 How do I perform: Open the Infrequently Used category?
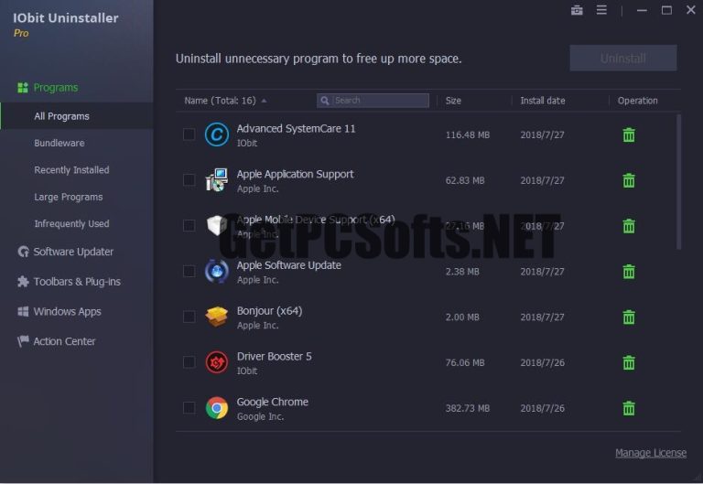pyautogui.click(x=71, y=223)
